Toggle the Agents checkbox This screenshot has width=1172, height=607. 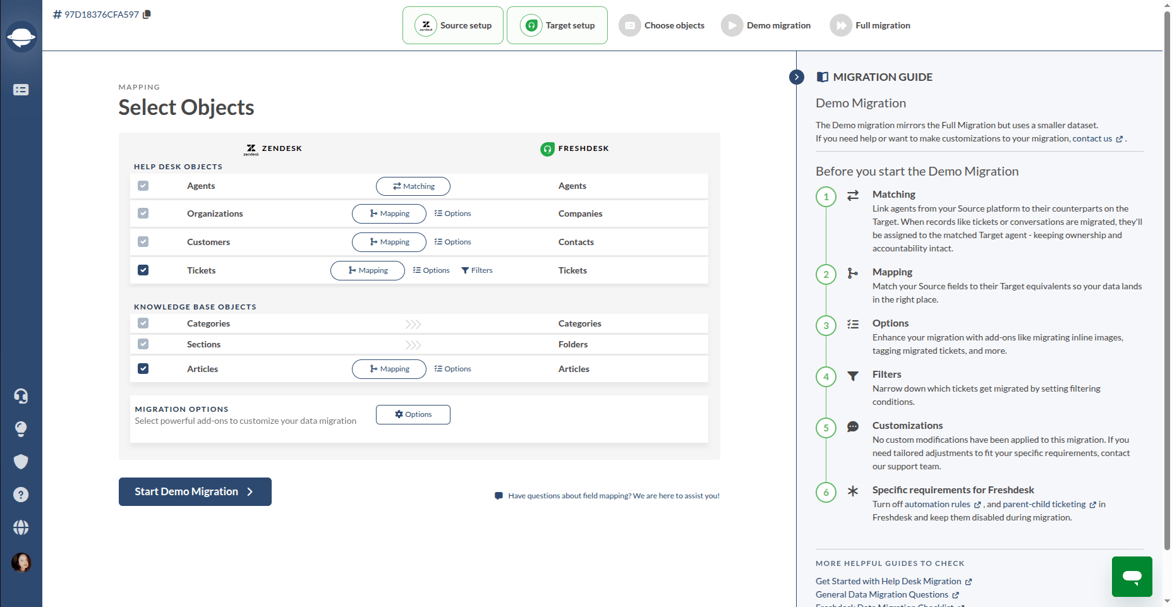pyautogui.click(x=143, y=186)
